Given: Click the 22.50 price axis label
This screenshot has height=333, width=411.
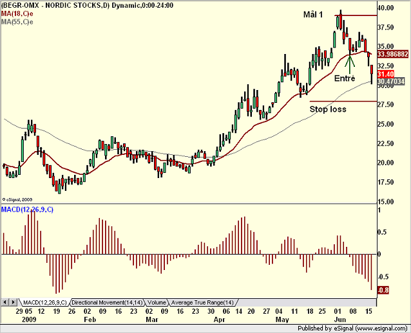Looking at the screenshot, I should [x=386, y=143].
